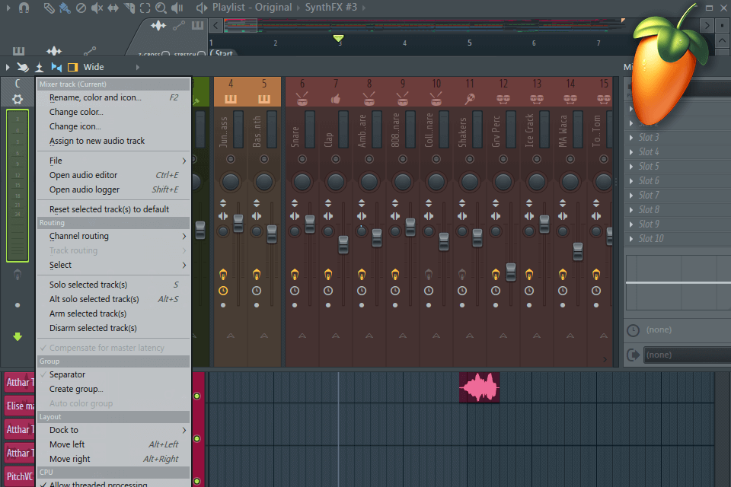Viewport: 731px width, 487px height.
Task: Click the blue waveform view icon in mixer toolbar
Action: click(x=56, y=67)
